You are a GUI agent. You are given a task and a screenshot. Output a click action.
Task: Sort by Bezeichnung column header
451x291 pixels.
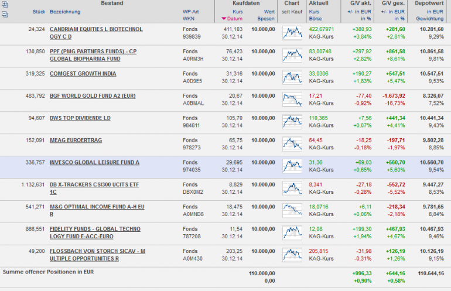pyautogui.click(x=65, y=12)
